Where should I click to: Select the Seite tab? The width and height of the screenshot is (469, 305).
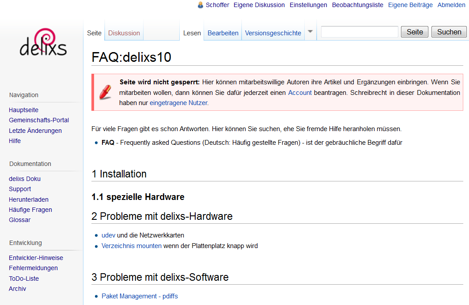[x=94, y=33]
